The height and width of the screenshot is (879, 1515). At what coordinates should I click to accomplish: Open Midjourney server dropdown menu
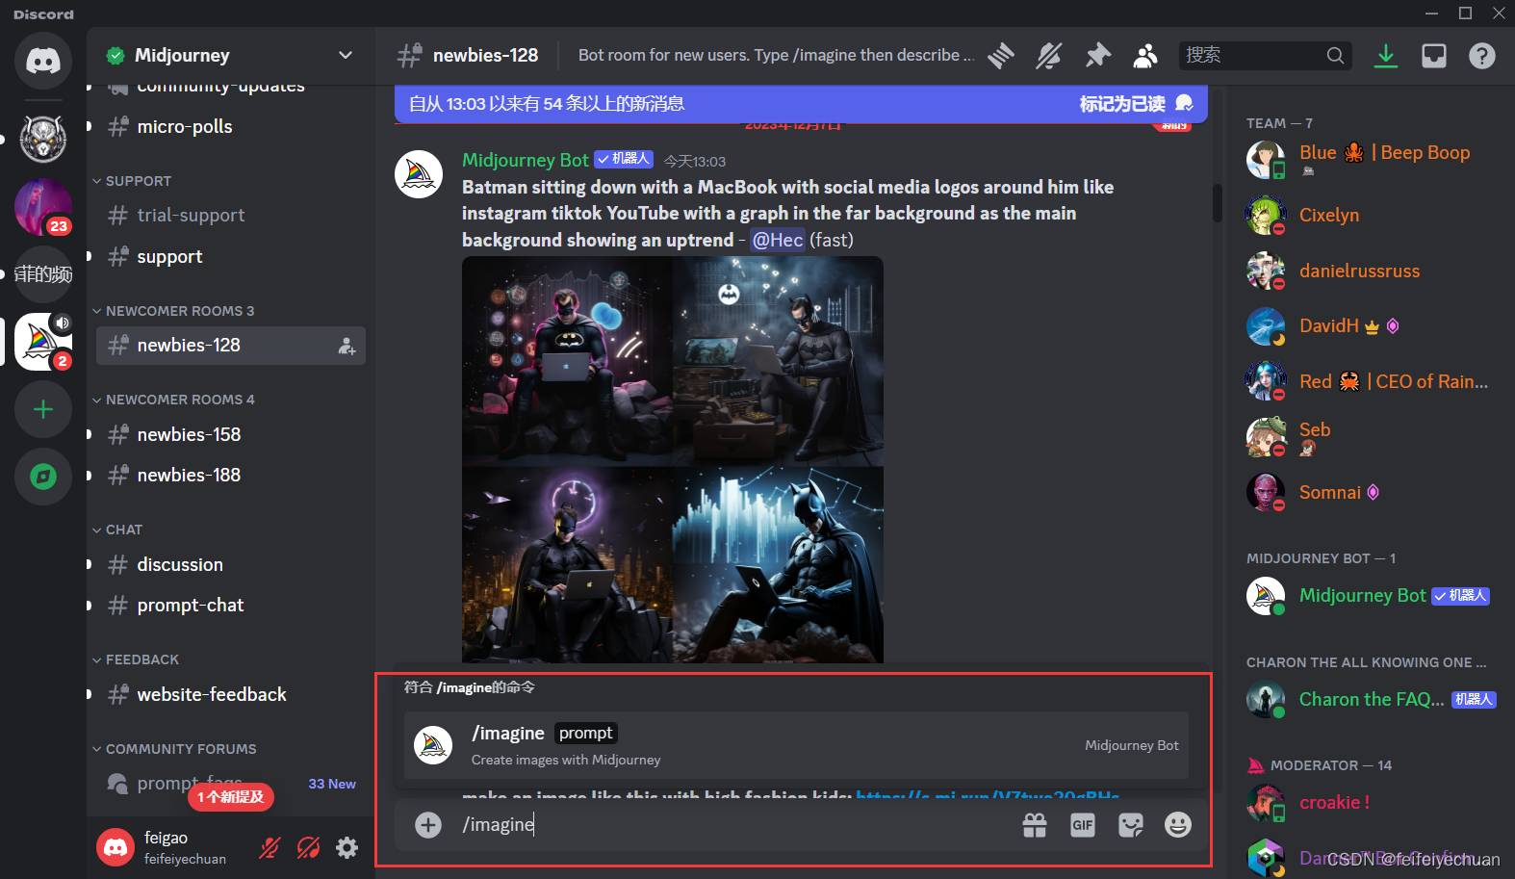346,55
